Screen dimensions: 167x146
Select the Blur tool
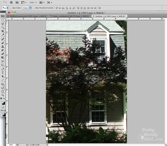point(3,61)
